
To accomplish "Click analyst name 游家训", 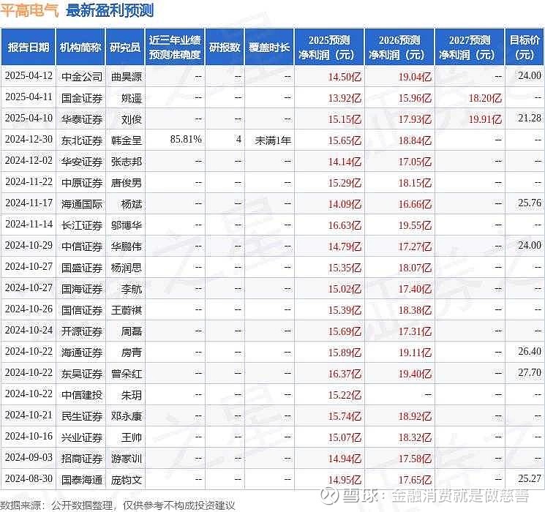I will point(127,459).
